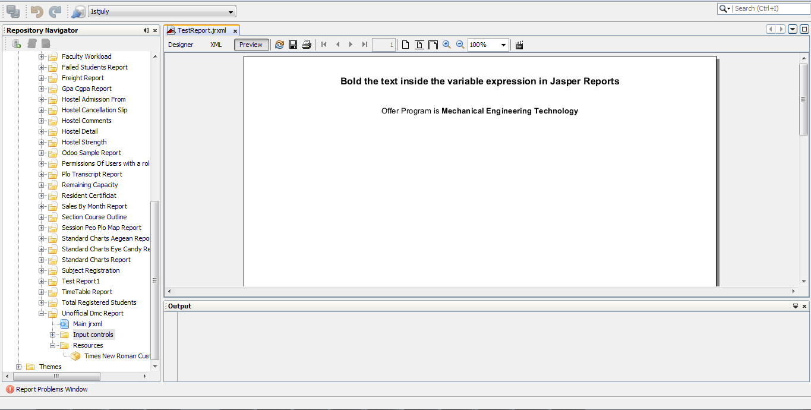The height and width of the screenshot is (410, 811).
Task: Jump to the last page of the report
Action: click(364, 44)
